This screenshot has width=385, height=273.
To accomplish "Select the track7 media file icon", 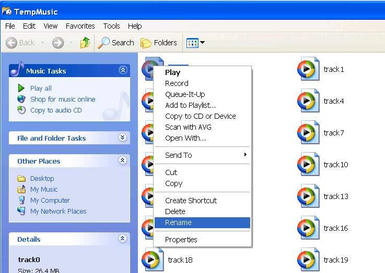I will coord(308,133).
